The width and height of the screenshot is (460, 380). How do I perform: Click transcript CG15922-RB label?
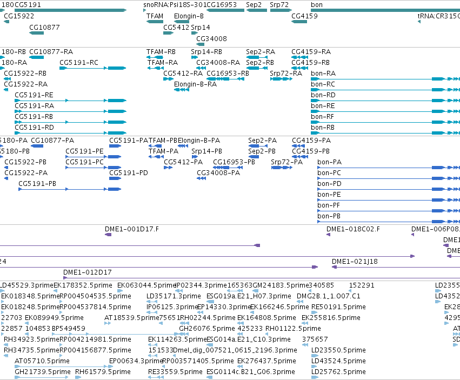click(x=25, y=74)
